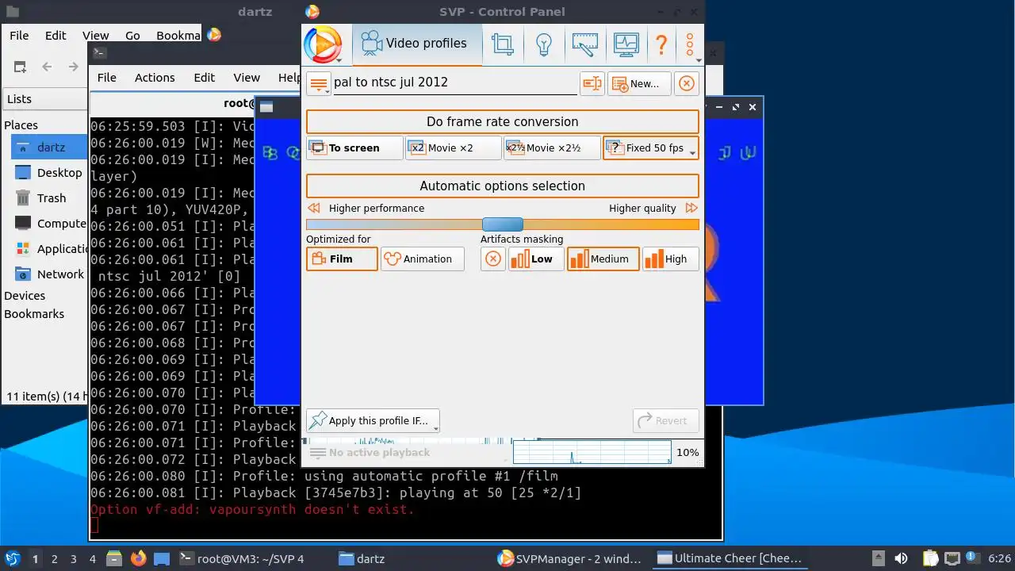1015x571 pixels.
Task: Switch to workspace 2 in taskbar
Action: click(x=55, y=559)
